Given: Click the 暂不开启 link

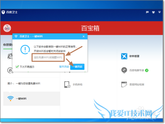Looking at the screenshot, I should (64, 67).
